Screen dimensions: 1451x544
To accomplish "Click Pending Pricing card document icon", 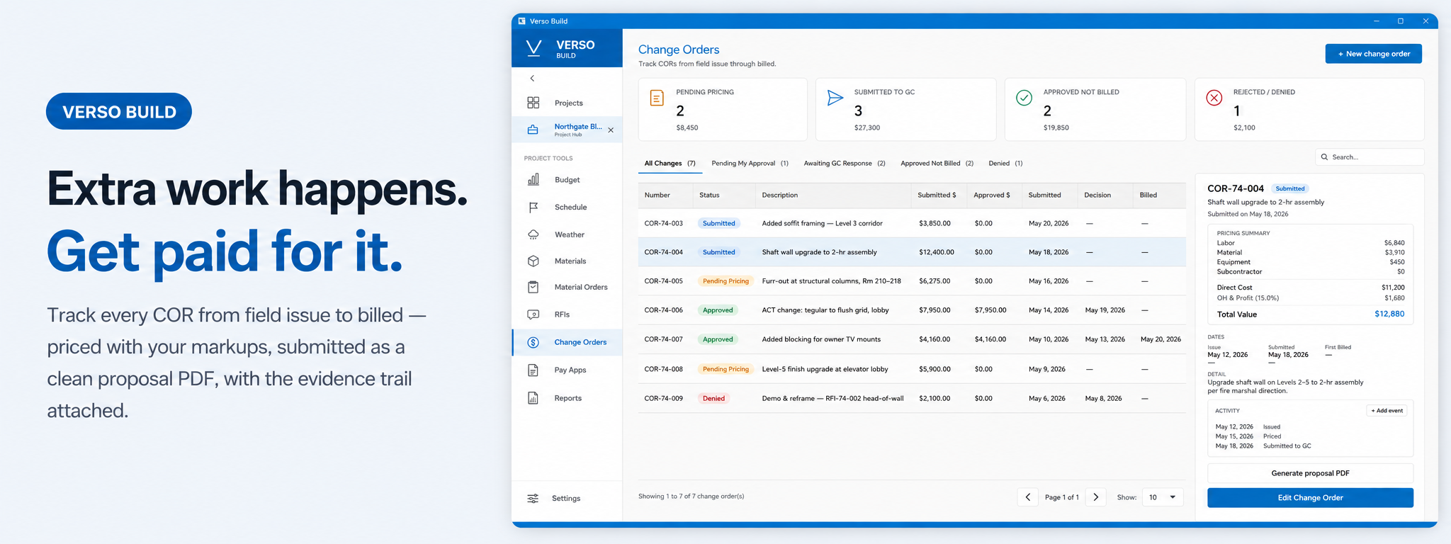I will coord(657,98).
